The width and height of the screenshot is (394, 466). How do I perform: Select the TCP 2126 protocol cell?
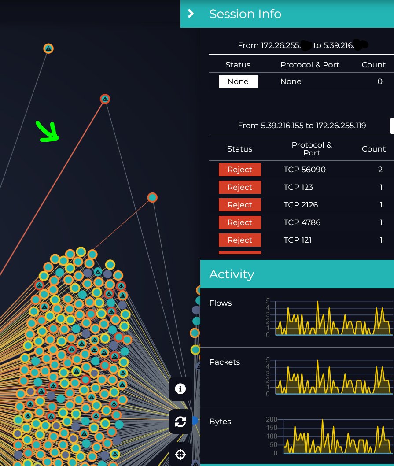tap(300, 205)
